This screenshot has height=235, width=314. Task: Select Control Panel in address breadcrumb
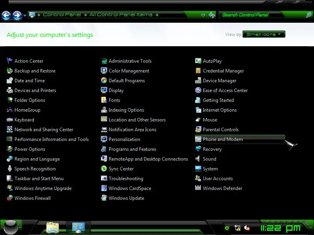pyautogui.click(x=62, y=14)
